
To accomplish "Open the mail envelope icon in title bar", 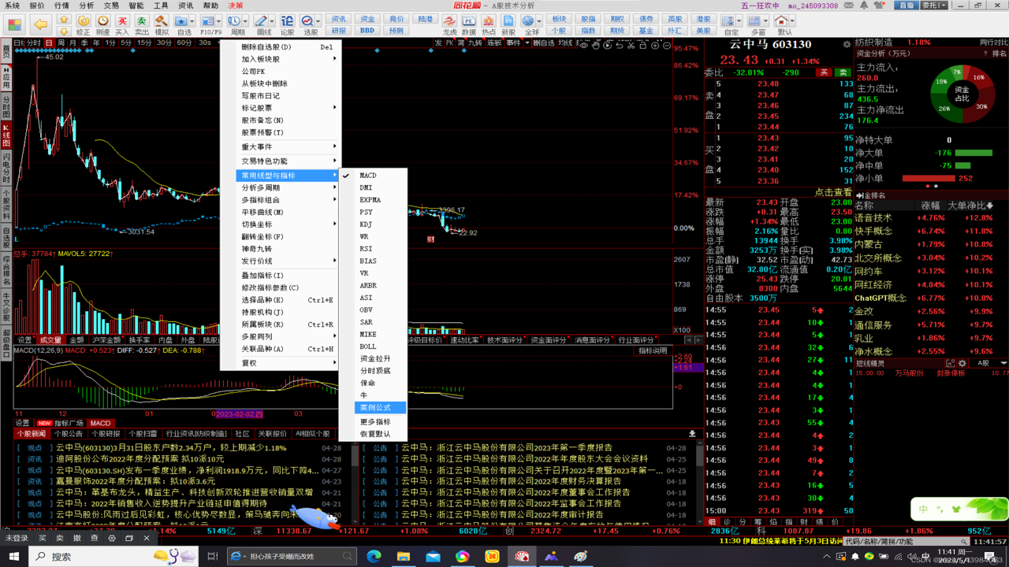I will 849,6.
